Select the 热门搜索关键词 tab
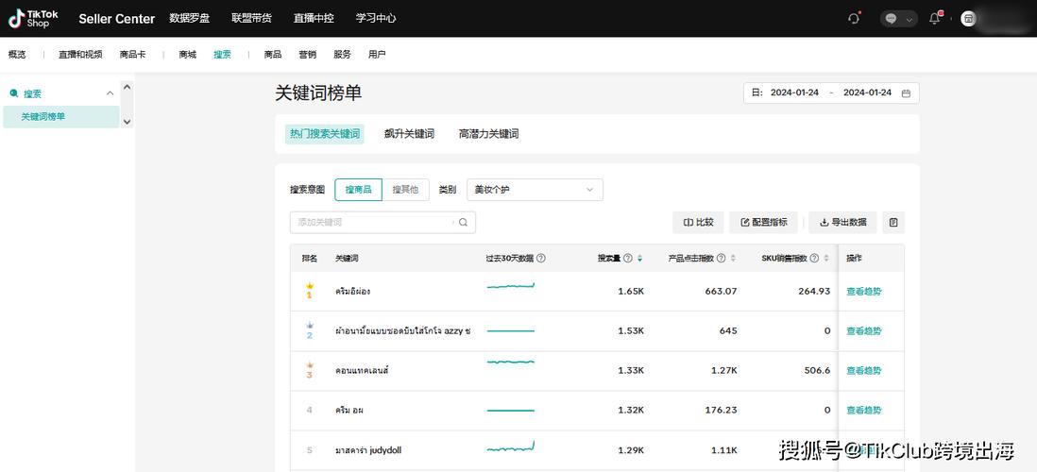 (325, 133)
